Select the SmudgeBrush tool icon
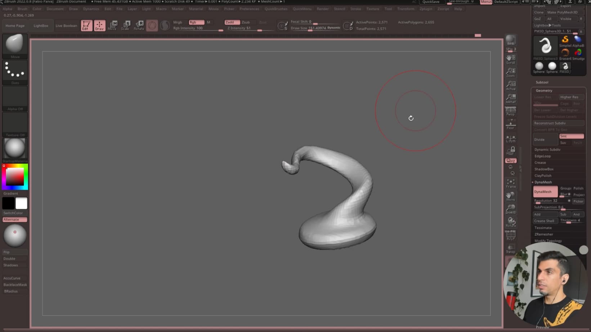This screenshot has height=332, width=591. click(x=578, y=54)
